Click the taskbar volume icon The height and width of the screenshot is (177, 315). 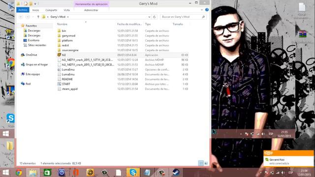tap(283, 173)
